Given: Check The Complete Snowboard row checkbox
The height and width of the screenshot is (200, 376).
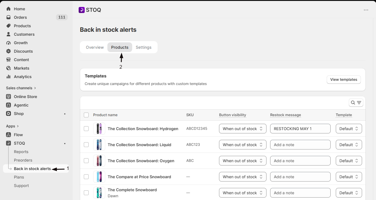Looking at the screenshot, I should (86, 193).
